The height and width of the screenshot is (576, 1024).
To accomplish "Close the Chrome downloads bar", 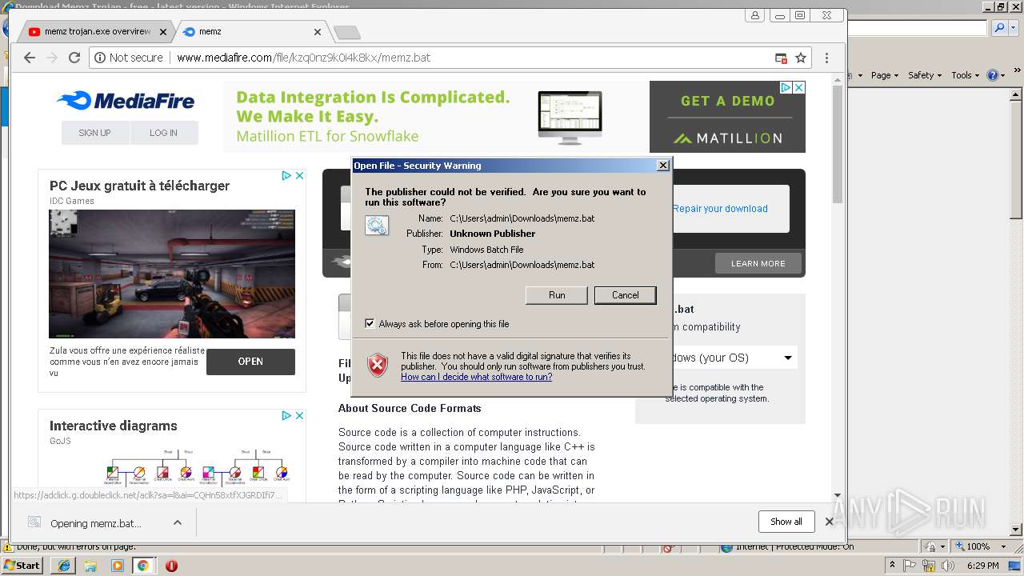I will pyautogui.click(x=830, y=522).
